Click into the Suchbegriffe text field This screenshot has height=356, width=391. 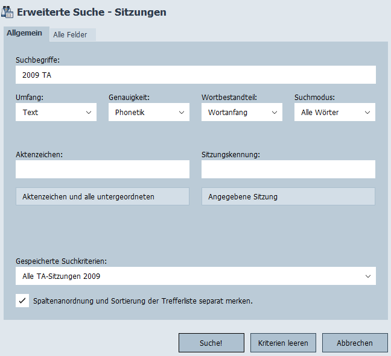[x=195, y=75]
